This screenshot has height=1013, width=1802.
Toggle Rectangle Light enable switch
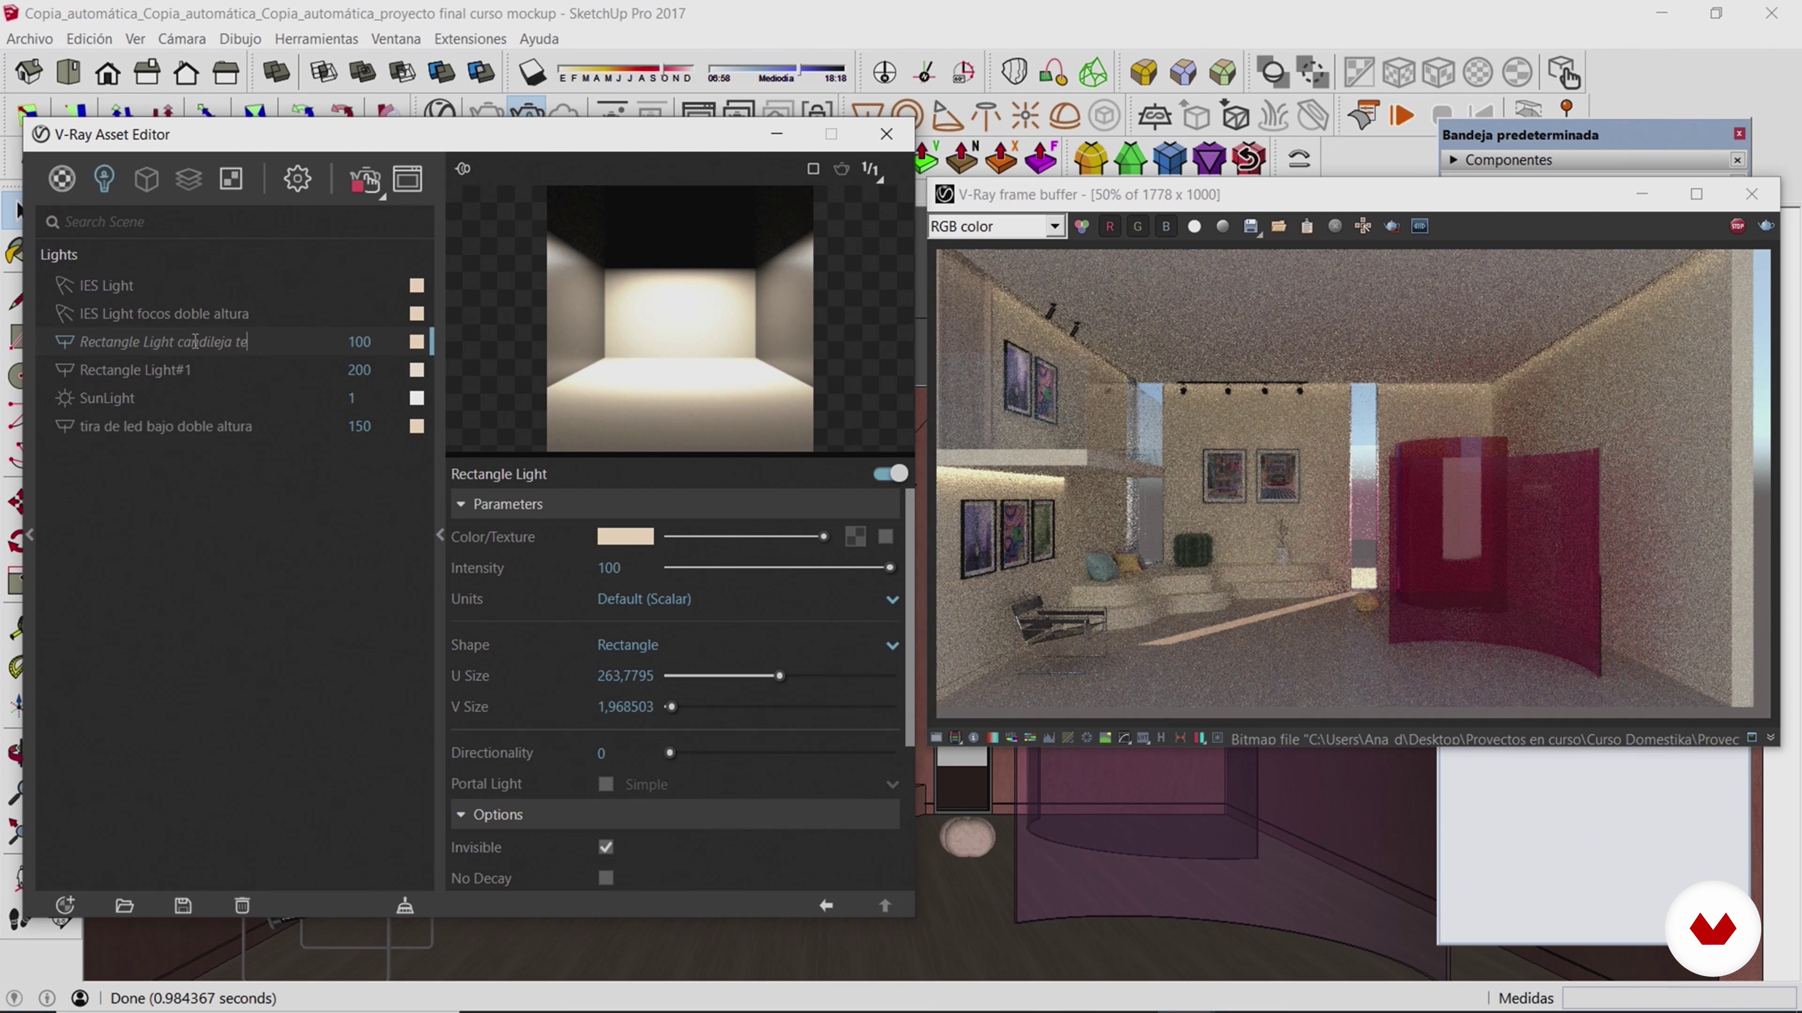click(891, 474)
